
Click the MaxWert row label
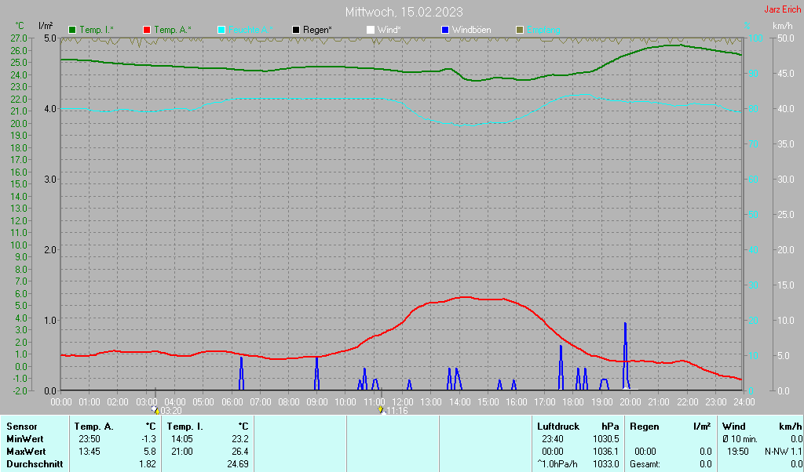click(26, 452)
